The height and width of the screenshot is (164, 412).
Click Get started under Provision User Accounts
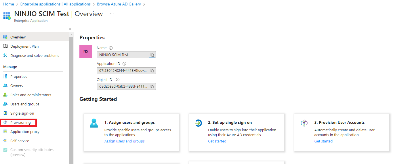coord(323,141)
